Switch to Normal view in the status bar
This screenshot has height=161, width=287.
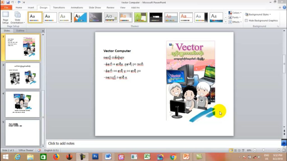coord(231,150)
